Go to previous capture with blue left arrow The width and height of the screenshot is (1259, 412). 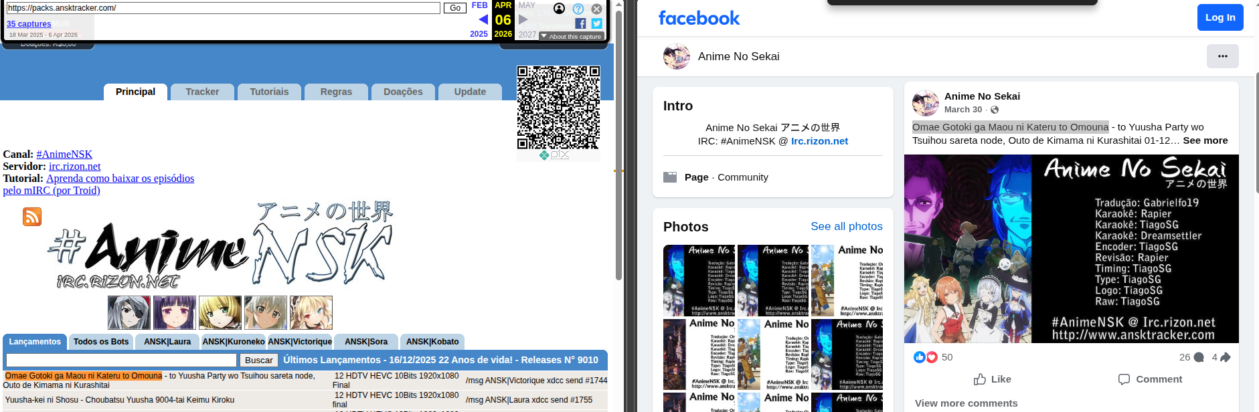pos(483,19)
